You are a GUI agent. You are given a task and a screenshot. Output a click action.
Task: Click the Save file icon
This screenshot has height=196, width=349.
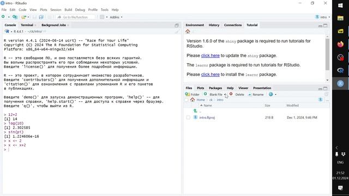34,17
